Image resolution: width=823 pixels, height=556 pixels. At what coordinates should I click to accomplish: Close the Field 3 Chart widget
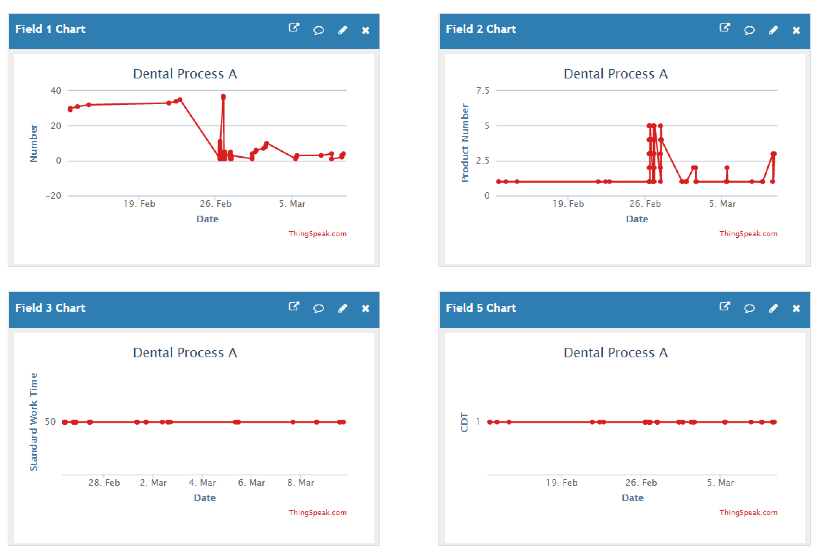click(366, 309)
